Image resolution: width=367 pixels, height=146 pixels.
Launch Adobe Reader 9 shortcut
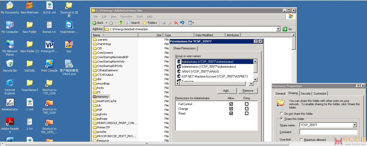10,126
